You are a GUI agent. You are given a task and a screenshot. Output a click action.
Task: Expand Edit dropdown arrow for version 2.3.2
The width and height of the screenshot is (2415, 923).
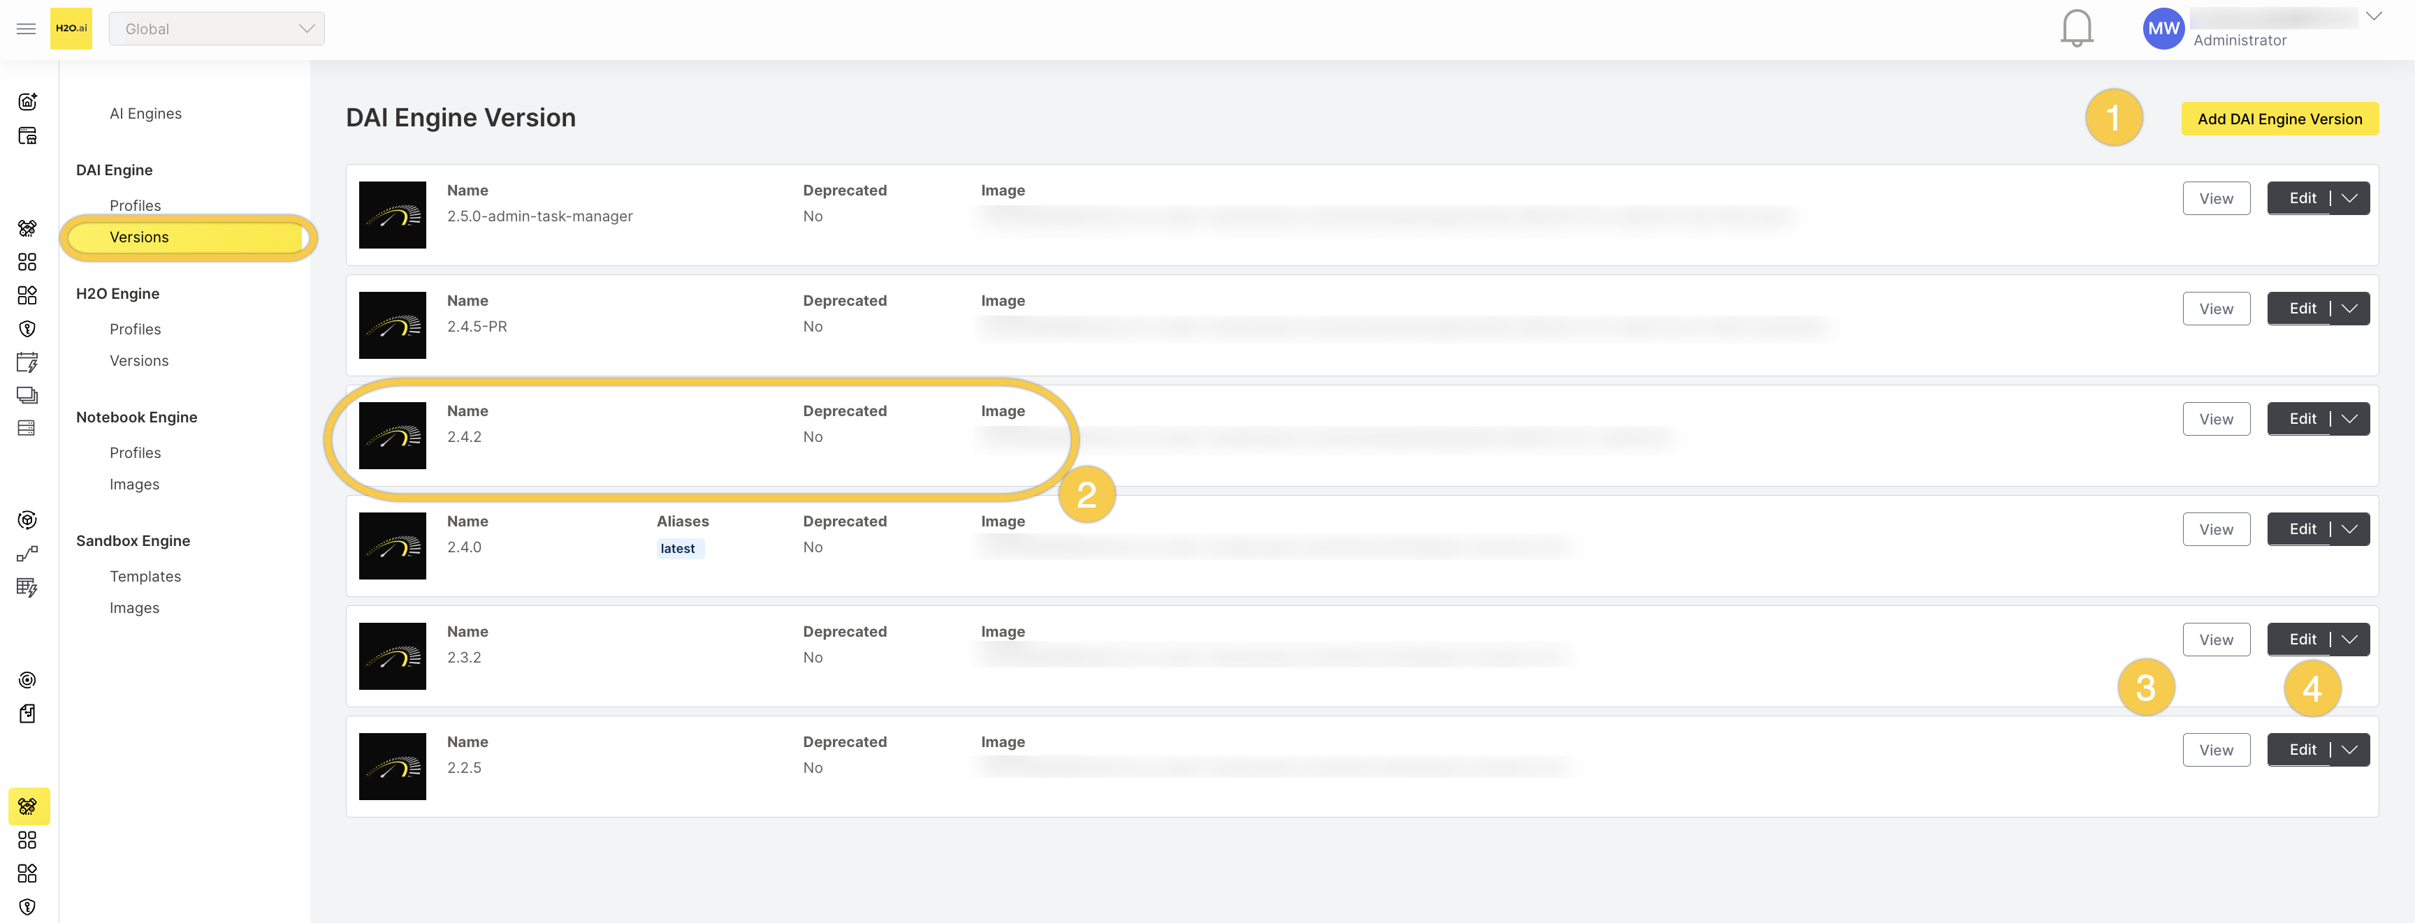pyautogui.click(x=2349, y=640)
